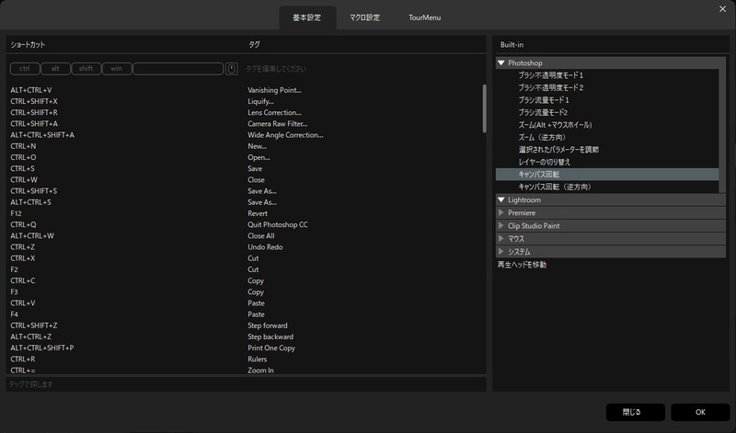Select the Lens Correction... row
The height and width of the screenshot is (433, 736).
[x=244, y=112]
